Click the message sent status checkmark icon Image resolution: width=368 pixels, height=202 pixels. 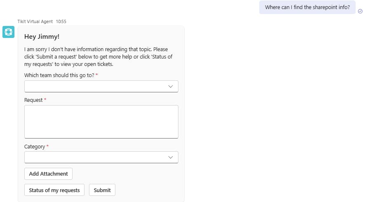[x=361, y=11]
